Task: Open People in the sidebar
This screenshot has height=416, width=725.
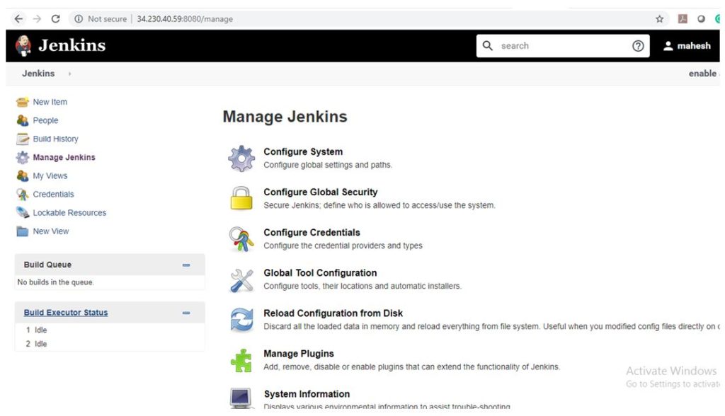Action: (x=45, y=120)
